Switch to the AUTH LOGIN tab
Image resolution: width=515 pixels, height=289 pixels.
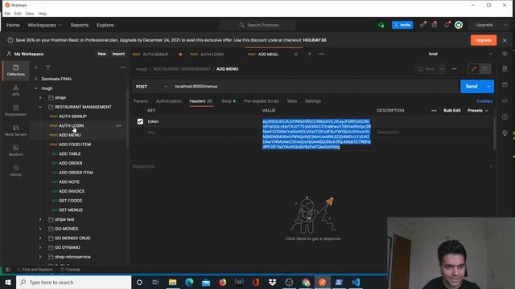(x=212, y=54)
